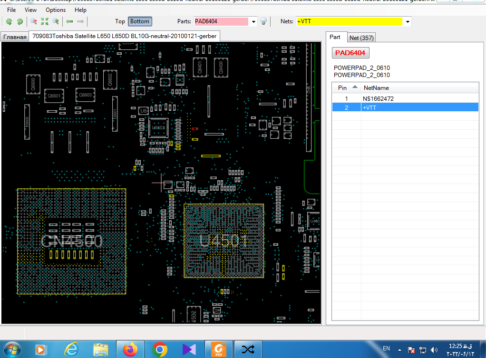
Task: Rotate board view clockwise icon
Action: pyautogui.click(x=10, y=21)
